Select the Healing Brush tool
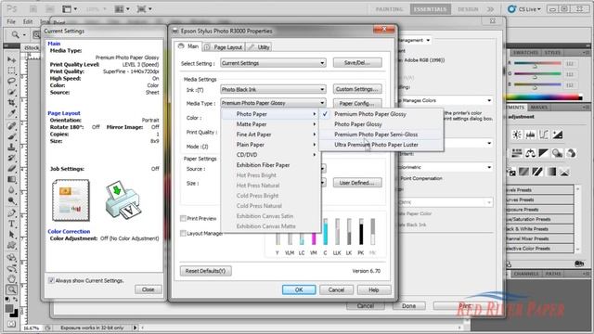The width and height of the screenshot is (594, 334). (11, 125)
